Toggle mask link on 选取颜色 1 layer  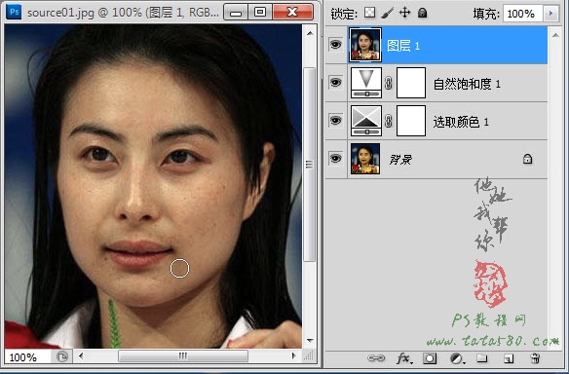coord(389,121)
